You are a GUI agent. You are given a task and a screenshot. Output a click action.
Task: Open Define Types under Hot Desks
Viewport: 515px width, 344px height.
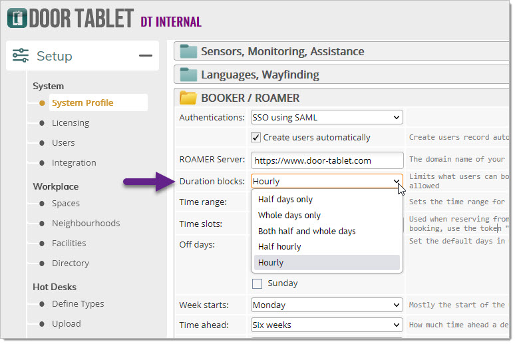78,304
